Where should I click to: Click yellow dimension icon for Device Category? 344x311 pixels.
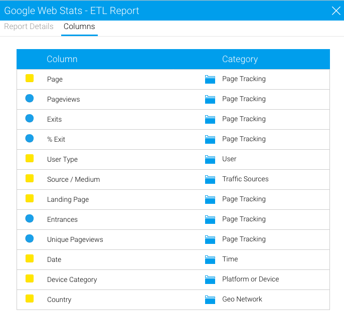pyautogui.click(x=30, y=278)
